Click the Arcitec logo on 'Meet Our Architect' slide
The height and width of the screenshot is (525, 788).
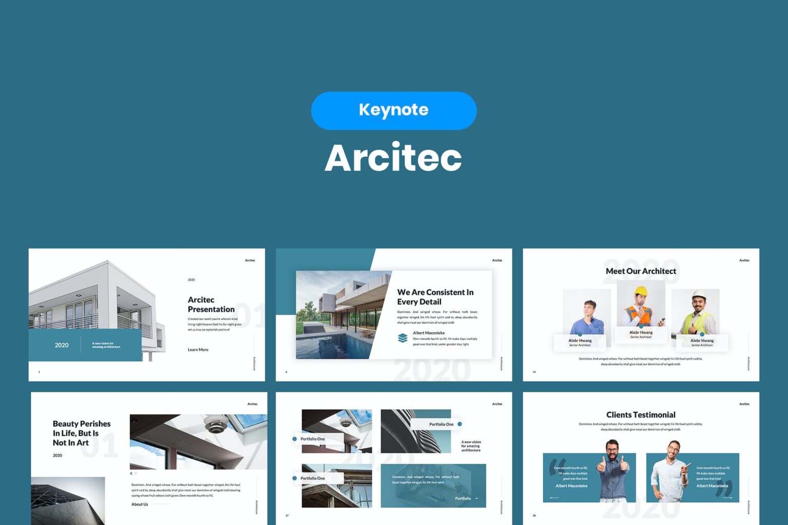point(743,260)
